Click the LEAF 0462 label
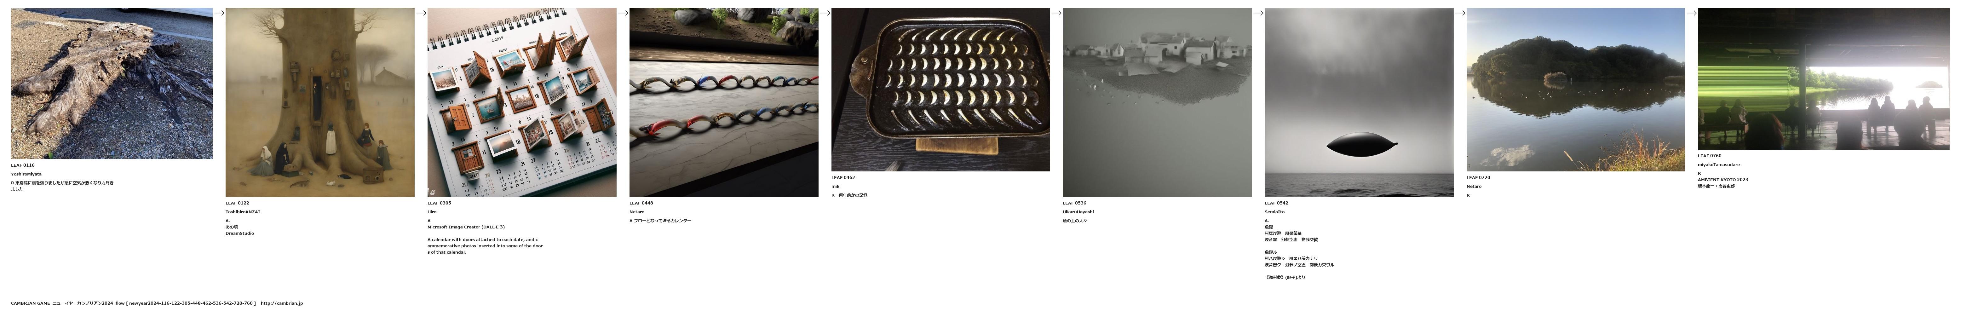 pyautogui.click(x=843, y=177)
